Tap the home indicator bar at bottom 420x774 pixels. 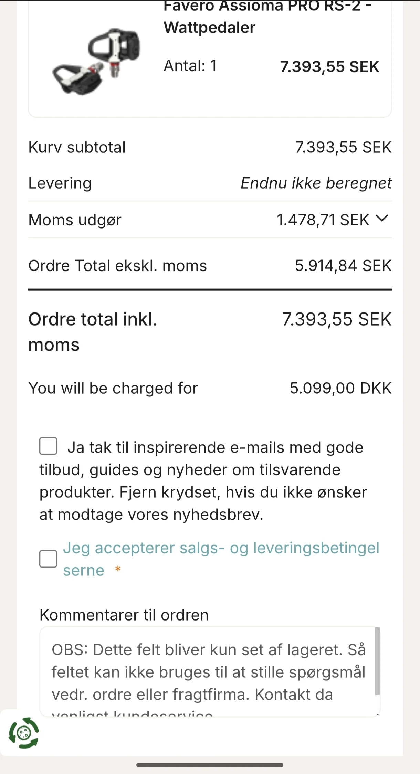[x=210, y=765]
